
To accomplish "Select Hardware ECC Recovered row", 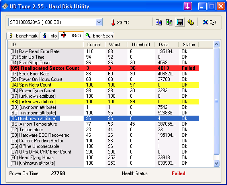I will (104, 135).
